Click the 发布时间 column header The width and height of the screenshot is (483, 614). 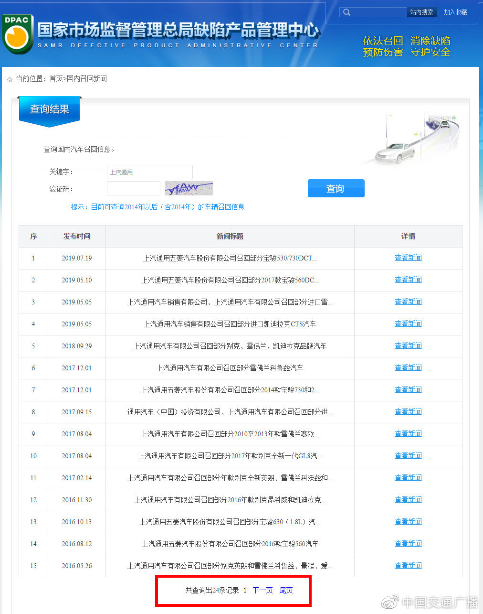[77, 236]
